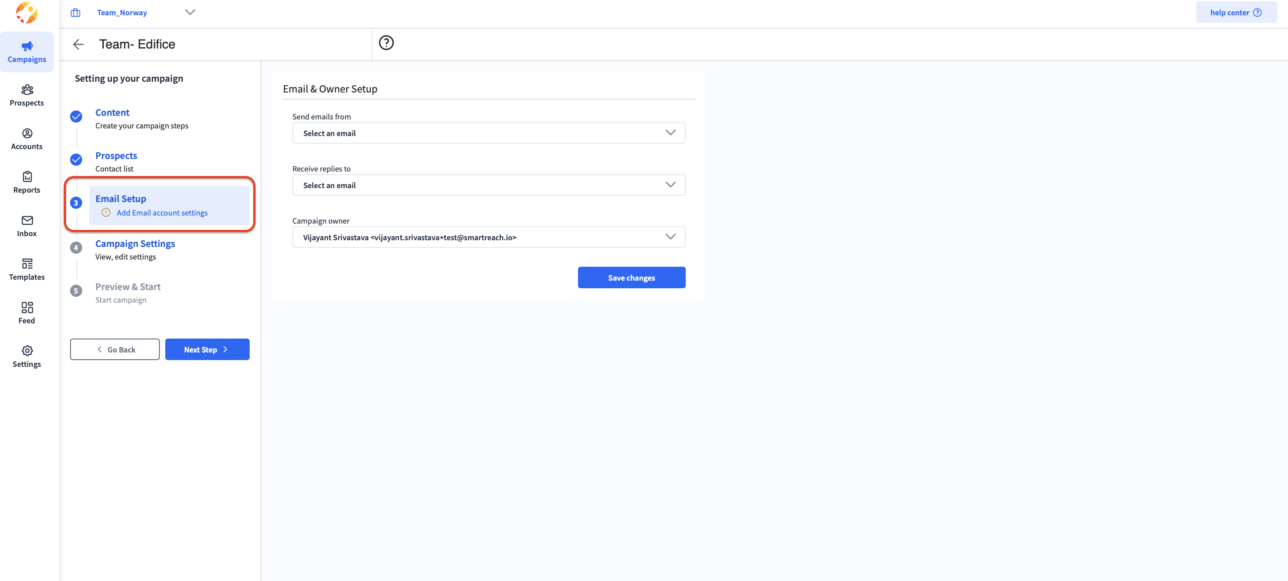Click the Next Step button
1288x581 pixels.
[207, 349]
